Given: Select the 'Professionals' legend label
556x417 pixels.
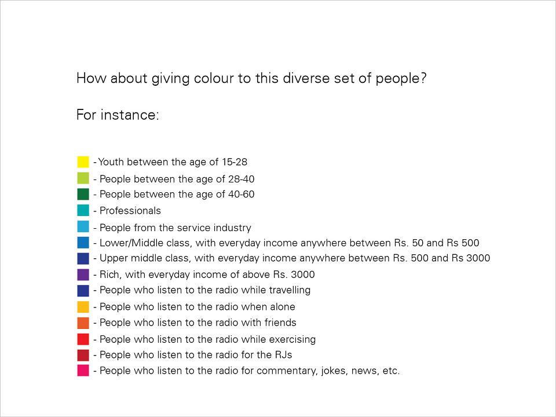Looking at the screenshot, I should tap(130, 211).
